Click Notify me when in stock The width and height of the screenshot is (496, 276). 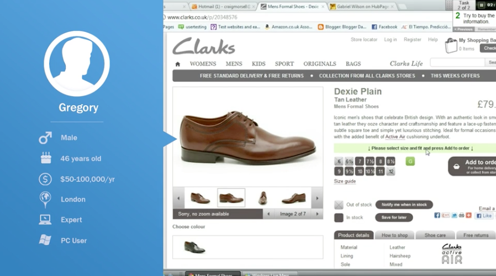point(404,205)
